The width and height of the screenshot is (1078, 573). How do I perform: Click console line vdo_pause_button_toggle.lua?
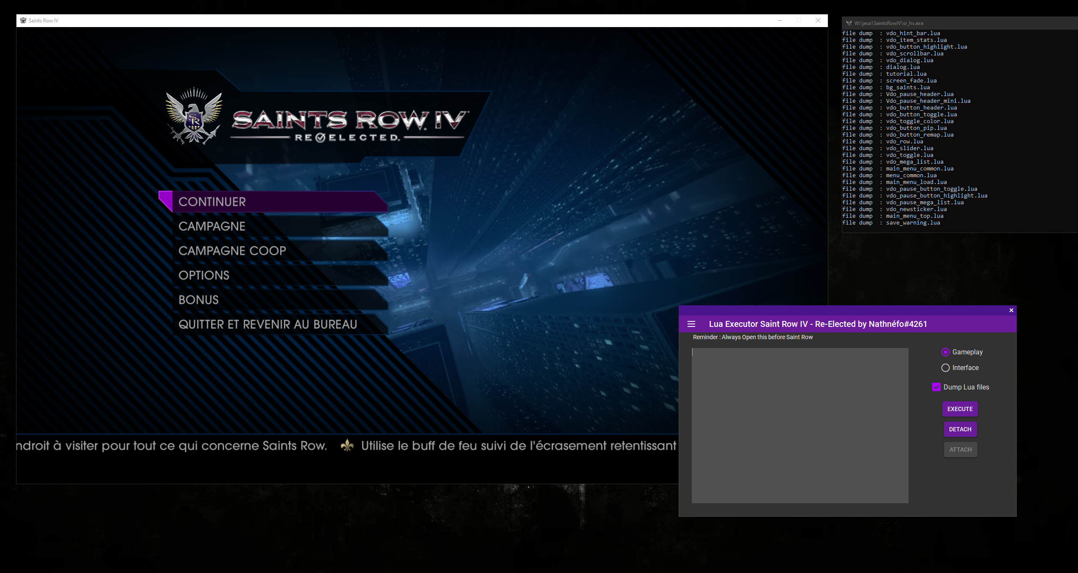coord(910,189)
